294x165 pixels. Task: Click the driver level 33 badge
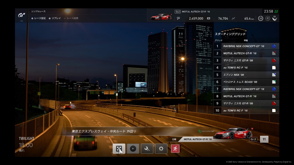(260, 18)
